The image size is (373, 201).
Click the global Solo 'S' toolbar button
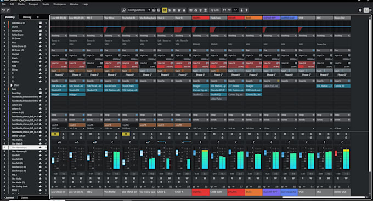[169, 10]
